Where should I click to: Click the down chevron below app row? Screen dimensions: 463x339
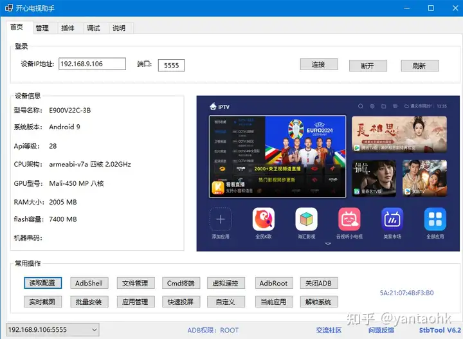tap(328, 244)
